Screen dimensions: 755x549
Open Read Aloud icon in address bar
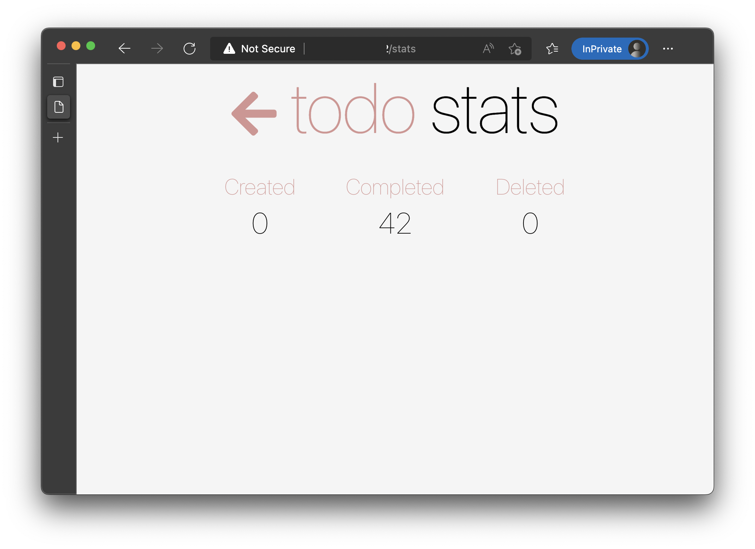(x=488, y=48)
